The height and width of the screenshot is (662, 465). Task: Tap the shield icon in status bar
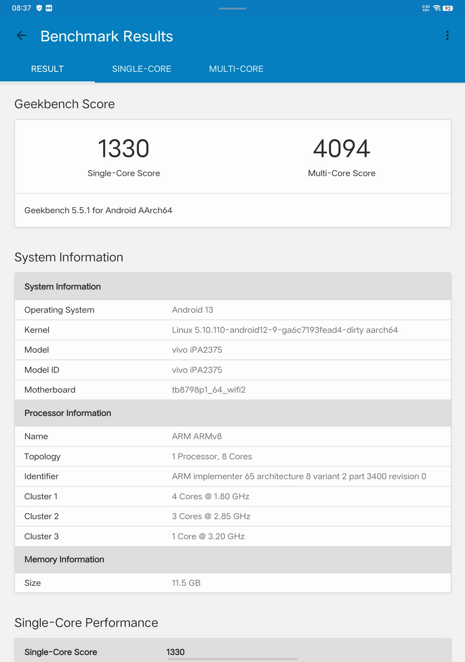(39, 8)
